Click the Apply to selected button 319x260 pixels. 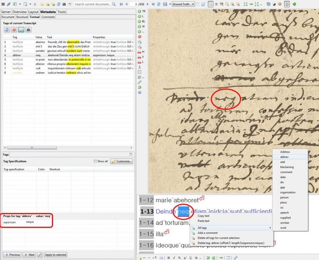[56, 255]
